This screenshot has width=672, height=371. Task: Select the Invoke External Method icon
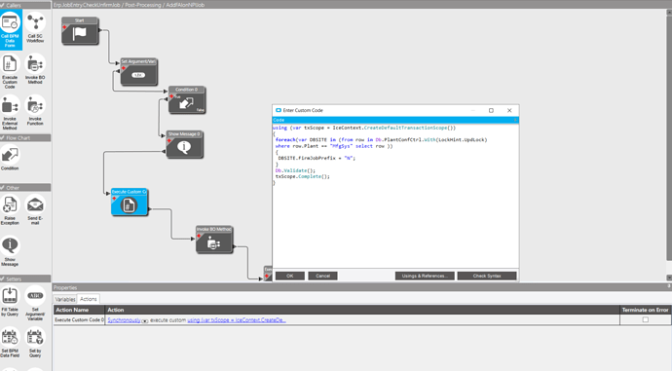point(10,112)
